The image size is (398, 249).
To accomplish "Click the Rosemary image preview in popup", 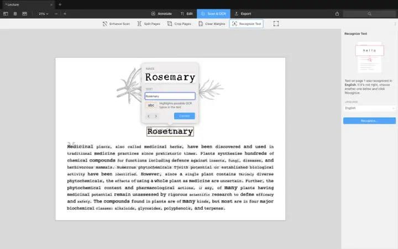I will 170,77.
